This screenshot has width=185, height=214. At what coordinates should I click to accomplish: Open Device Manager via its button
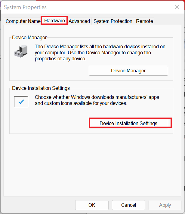point(128,71)
